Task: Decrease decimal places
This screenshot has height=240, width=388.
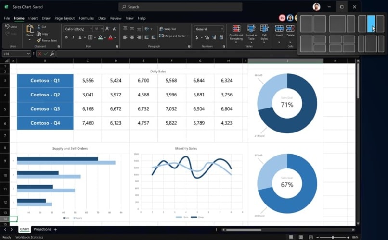Action: 221,37
